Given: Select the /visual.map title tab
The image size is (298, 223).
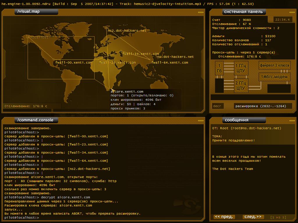Looking at the screenshot, I should click(36, 12).
